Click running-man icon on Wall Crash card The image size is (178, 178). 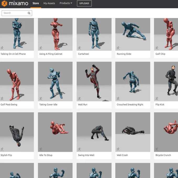118,149
